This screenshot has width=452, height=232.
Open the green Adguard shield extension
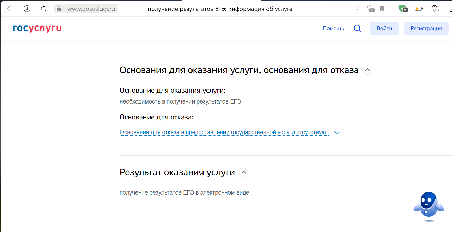(403, 9)
